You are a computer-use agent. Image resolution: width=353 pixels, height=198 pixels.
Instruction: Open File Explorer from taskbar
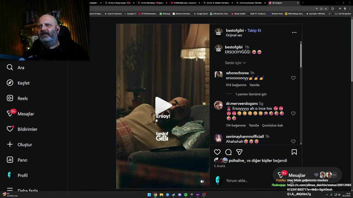[161, 195]
